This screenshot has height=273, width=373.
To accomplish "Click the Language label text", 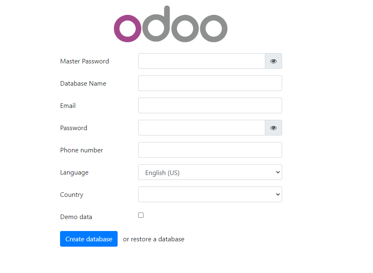I will coord(74,172).
